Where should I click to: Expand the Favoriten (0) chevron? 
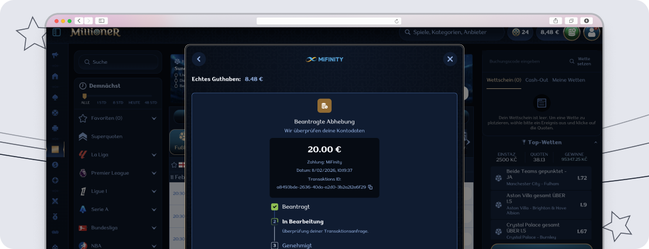(x=154, y=119)
